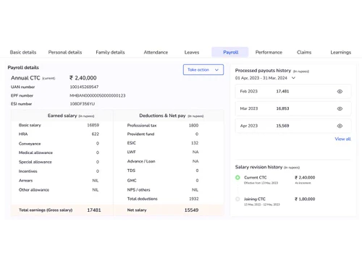Click the Deductions & Net pay header

pyautogui.click(x=162, y=116)
